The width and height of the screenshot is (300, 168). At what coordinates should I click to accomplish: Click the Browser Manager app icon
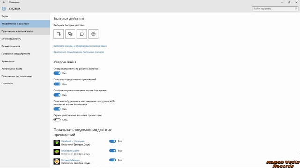coord(57,161)
